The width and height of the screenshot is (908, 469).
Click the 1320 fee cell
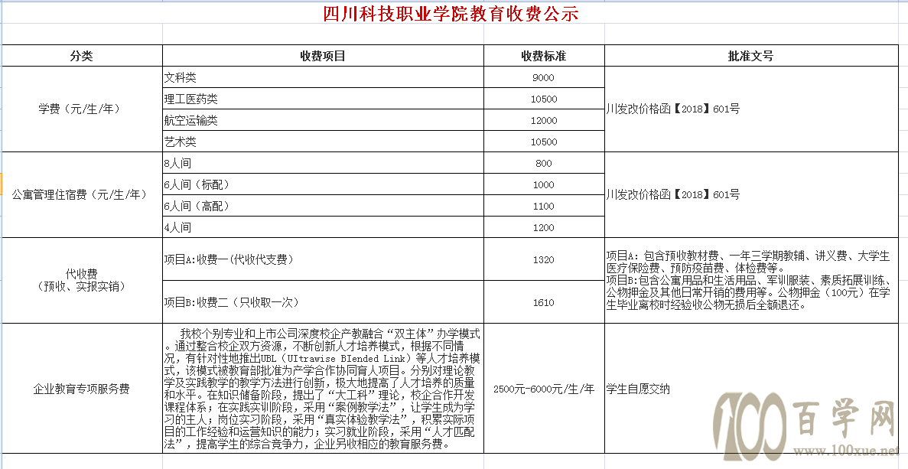tap(544, 259)
